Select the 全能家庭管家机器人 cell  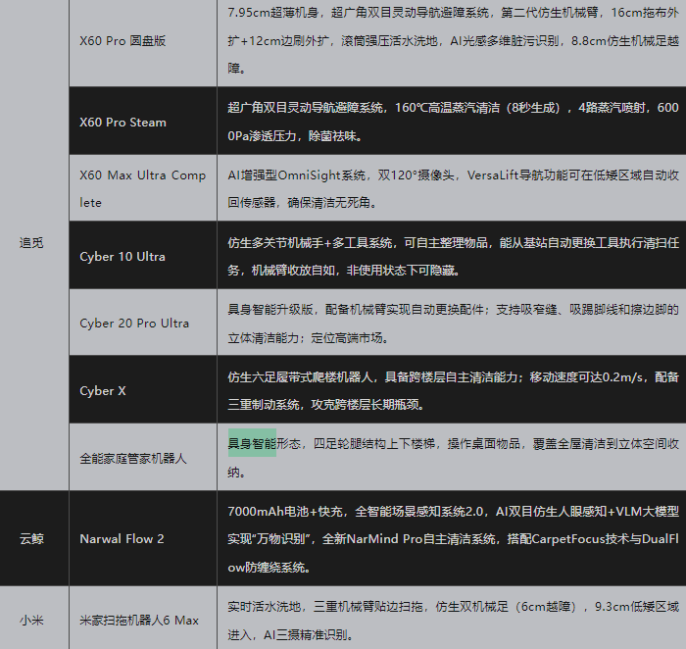[132, 458]
